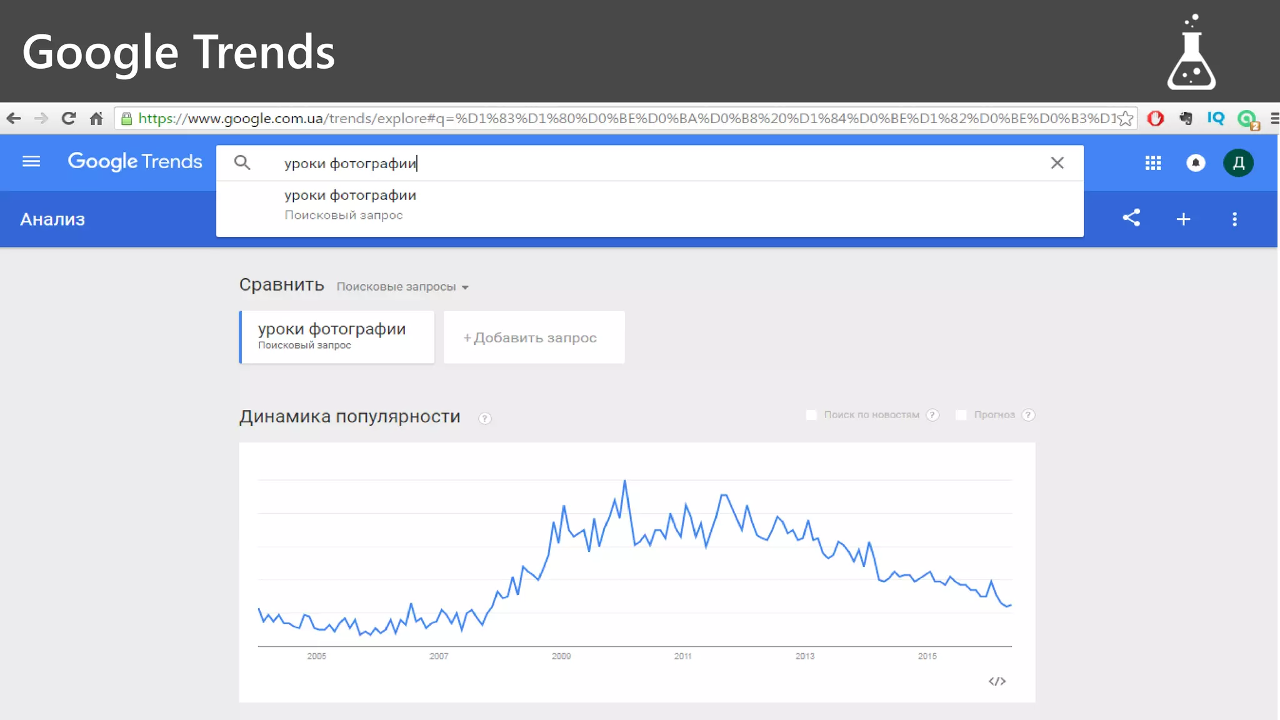
Task: Enable the Поиск по новостям checkbox
Action: [x=811, y=414]
